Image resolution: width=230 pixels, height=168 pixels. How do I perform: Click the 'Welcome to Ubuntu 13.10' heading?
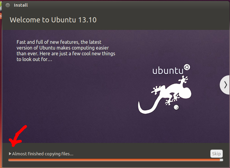pyautogui.click(x=53, y=20)
